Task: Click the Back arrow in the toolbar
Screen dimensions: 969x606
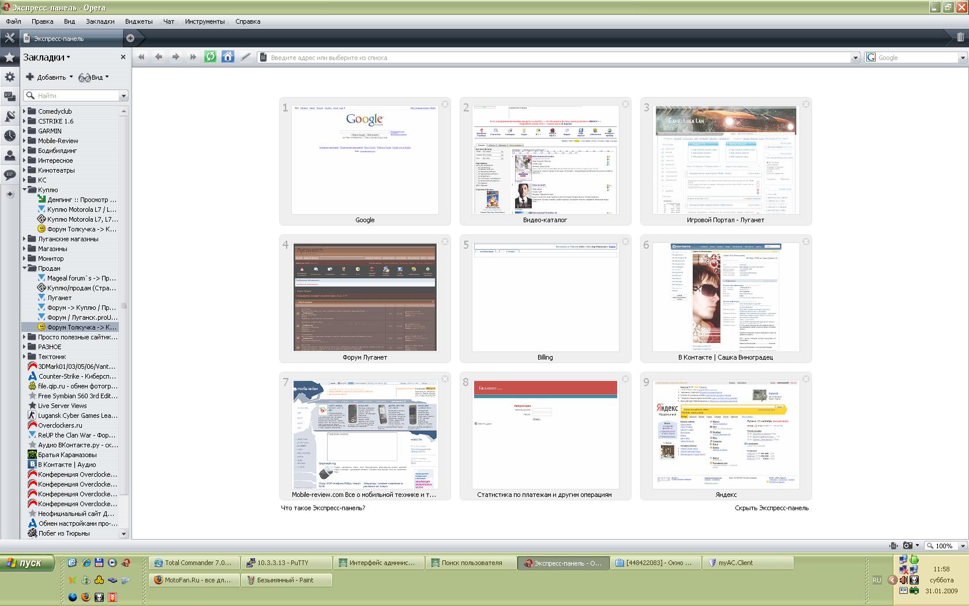Action: pyautogui.click(x=159, y=57)
